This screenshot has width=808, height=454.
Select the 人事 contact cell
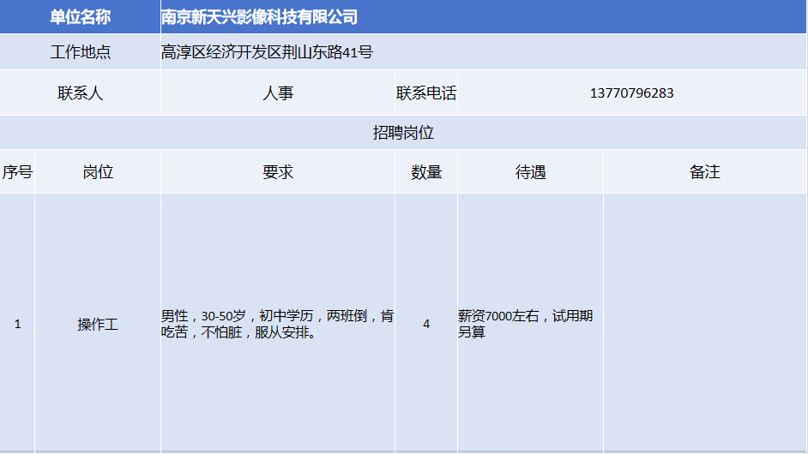pyautogui.click(x=277, y=93)
